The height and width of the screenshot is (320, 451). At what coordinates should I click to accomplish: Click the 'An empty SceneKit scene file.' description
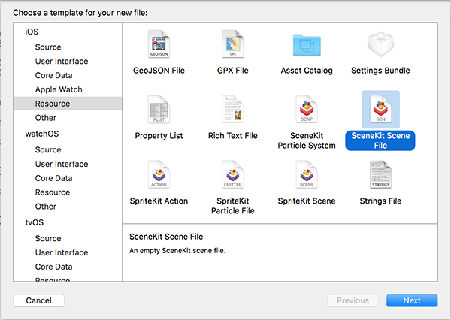tap(177, 250)
